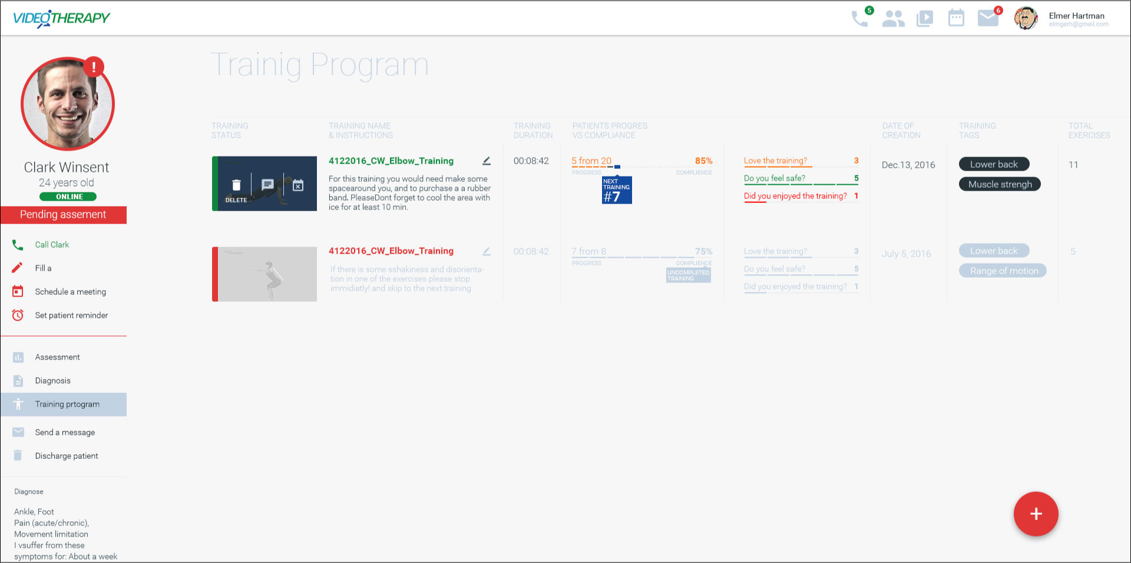Image resolution: width=1131 pixels, height=563 pixels.
Task: Click Elmer Hartman's profile avatar
Action: pyautogui.click(x=1026, y=18)
